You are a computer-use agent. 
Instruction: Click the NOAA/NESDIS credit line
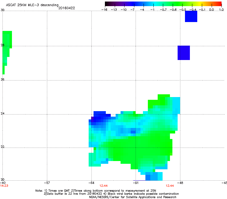coord(133,197)
